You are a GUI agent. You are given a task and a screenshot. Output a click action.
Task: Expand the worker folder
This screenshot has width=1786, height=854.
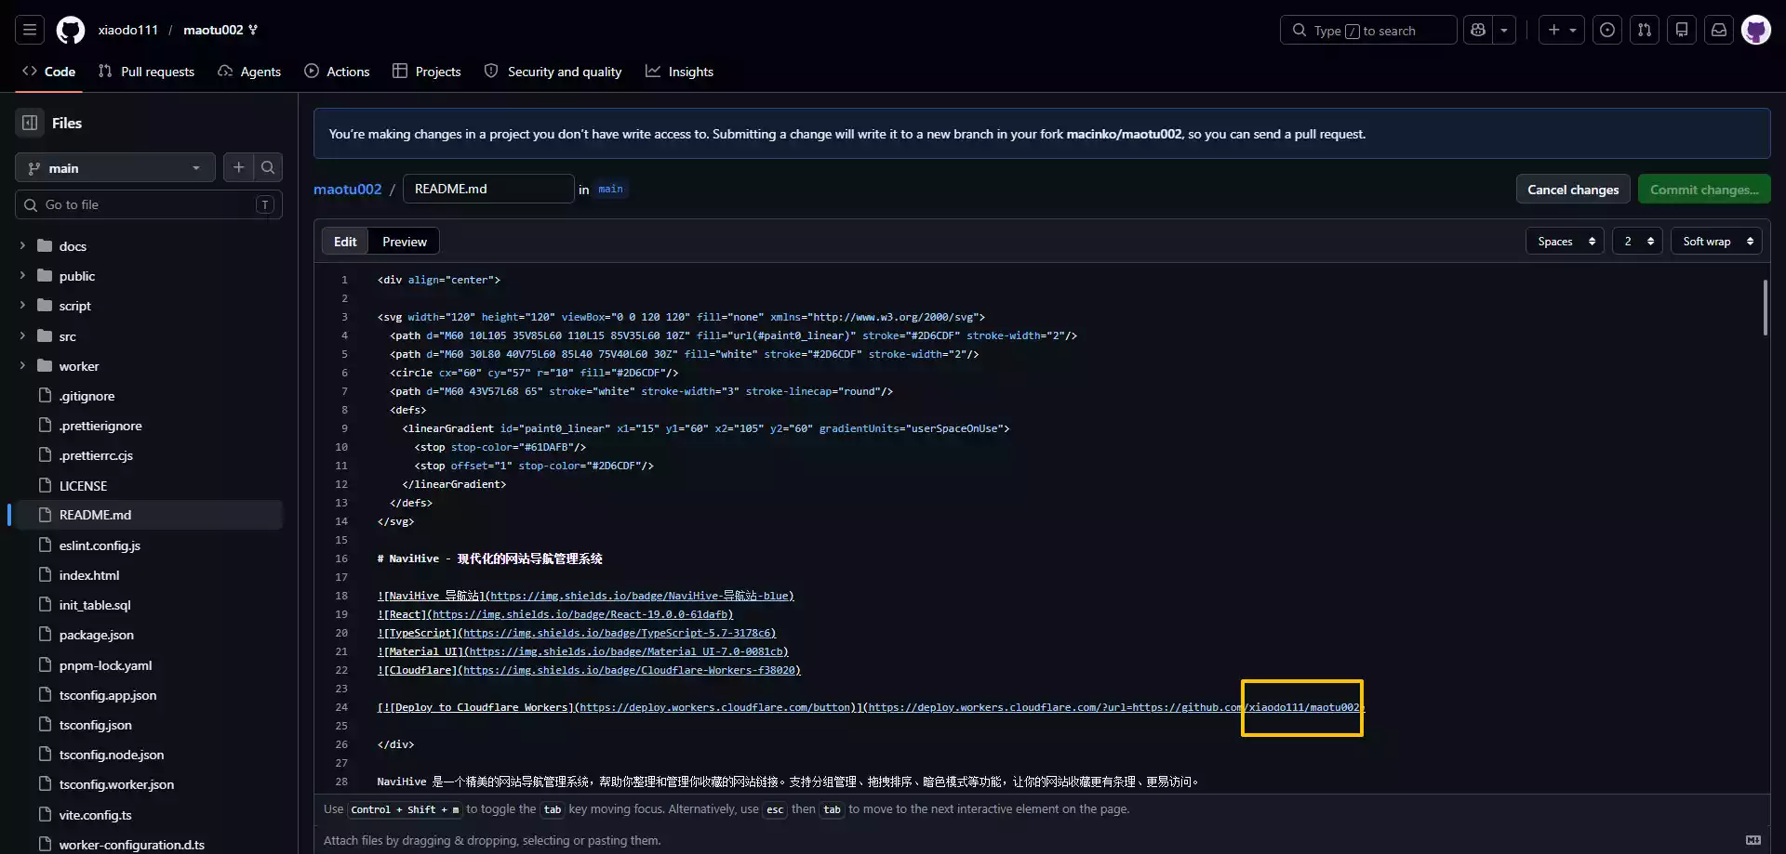pyautogui.click(x=22, y=366)
